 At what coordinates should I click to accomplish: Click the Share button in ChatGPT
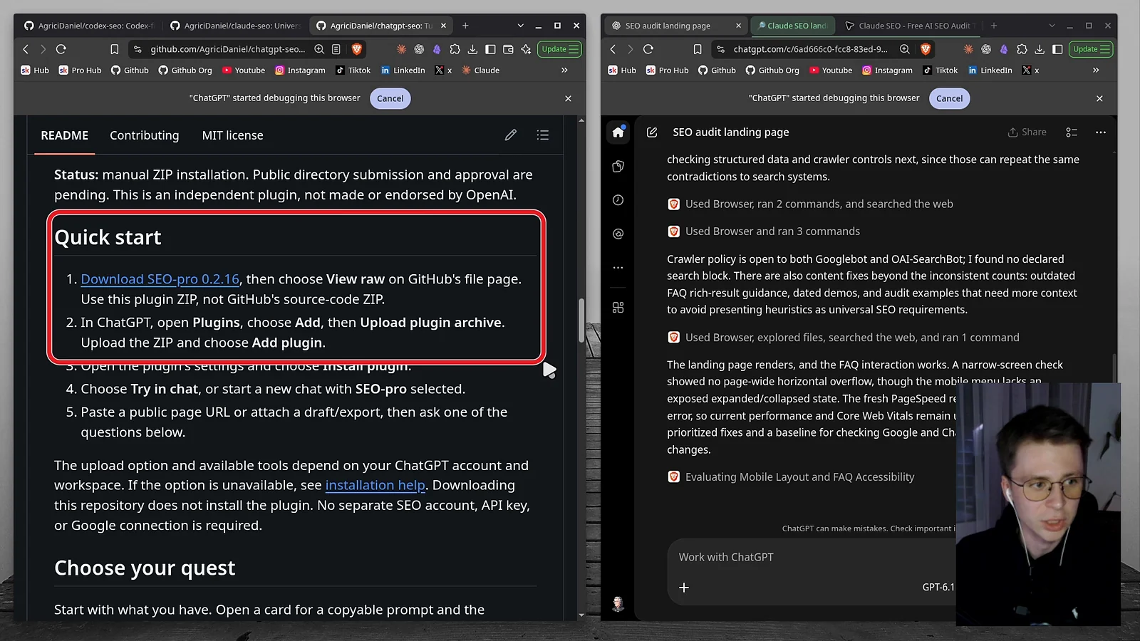coord(1027,132)
